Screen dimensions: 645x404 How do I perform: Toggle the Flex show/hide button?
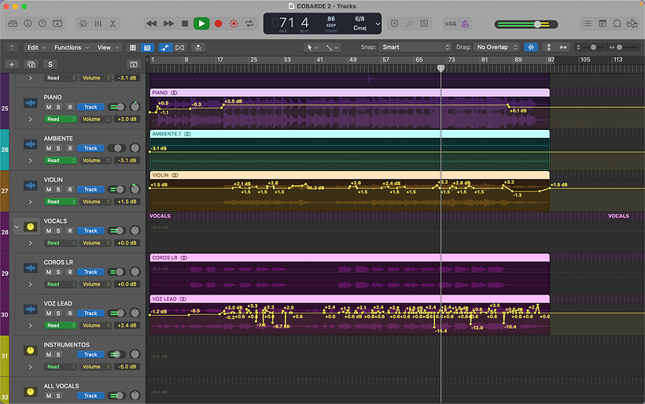pos(180,48)
